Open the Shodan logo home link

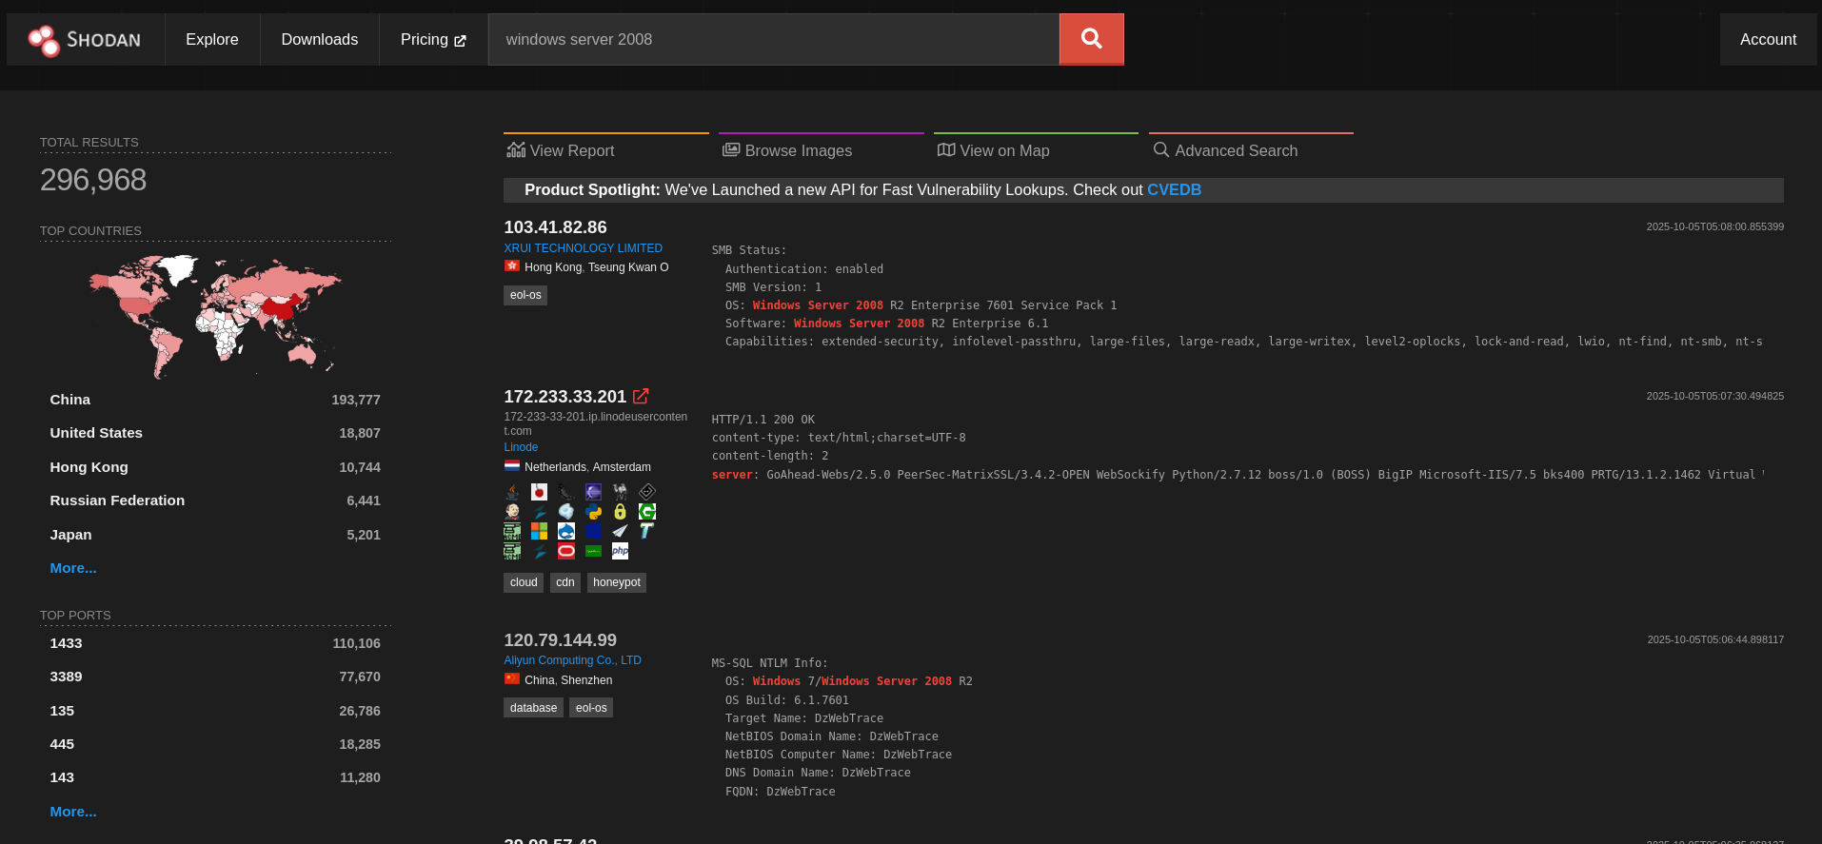pyautogui.click(x=85, y=40)
